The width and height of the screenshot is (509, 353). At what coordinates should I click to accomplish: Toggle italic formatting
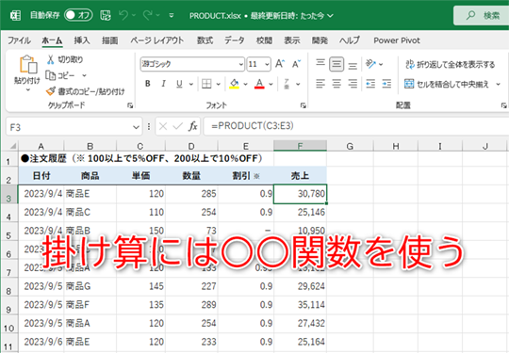(164, 84)
